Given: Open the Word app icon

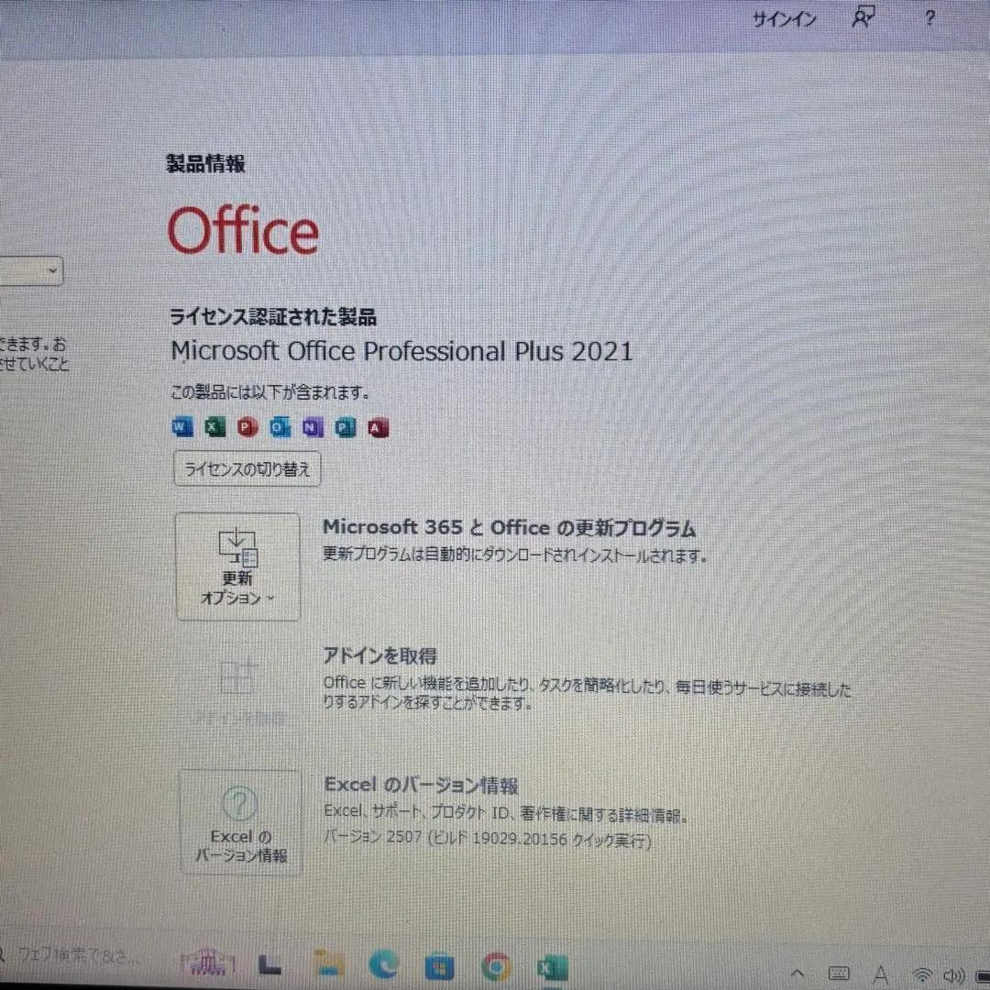Looking at the screenshot, I should point(181,426).
